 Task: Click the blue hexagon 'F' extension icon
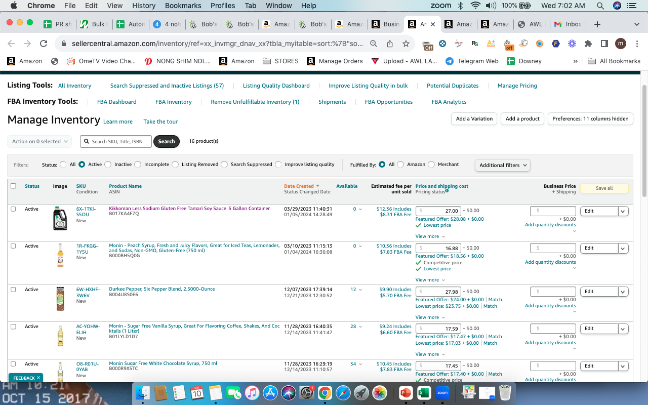pos(556,44)
